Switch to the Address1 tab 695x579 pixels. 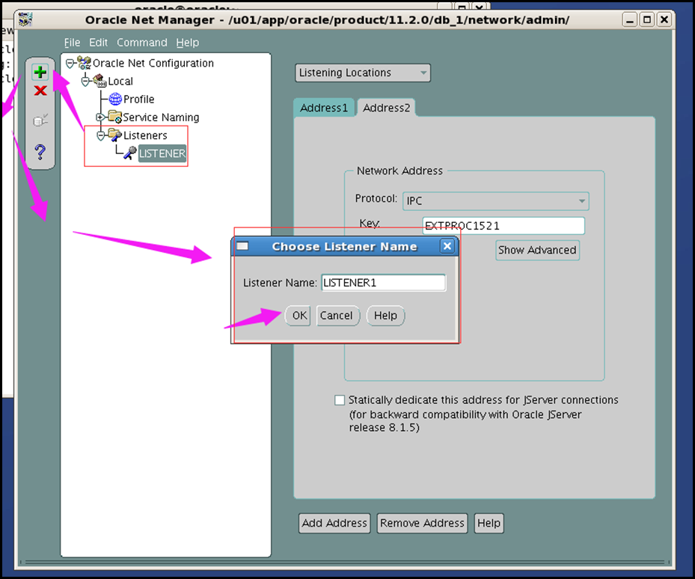tap(324, 108)
